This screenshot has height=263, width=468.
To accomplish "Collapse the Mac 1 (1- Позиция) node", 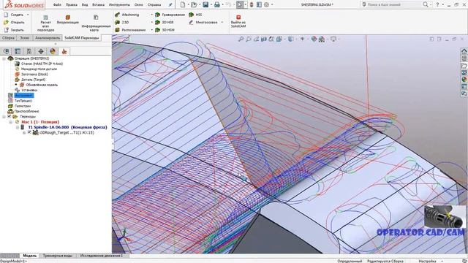I will click(x=11, y=122).
